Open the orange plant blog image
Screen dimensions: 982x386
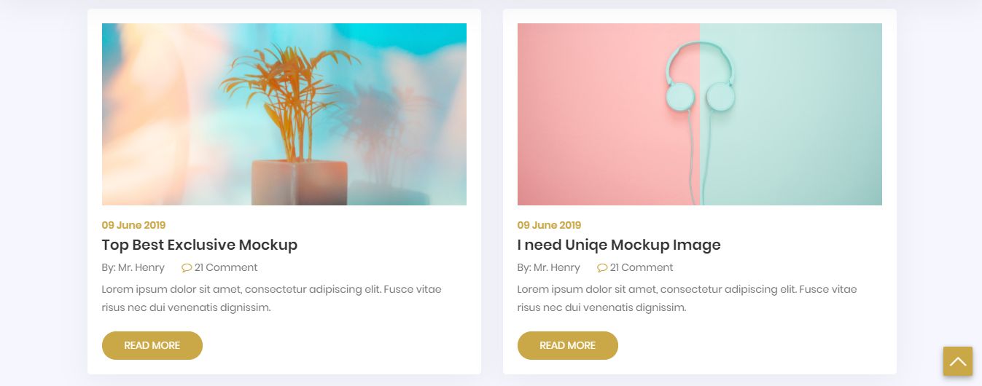[x=284, y=114]
